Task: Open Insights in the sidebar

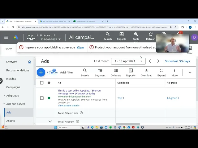Action: tap(11, 79)
